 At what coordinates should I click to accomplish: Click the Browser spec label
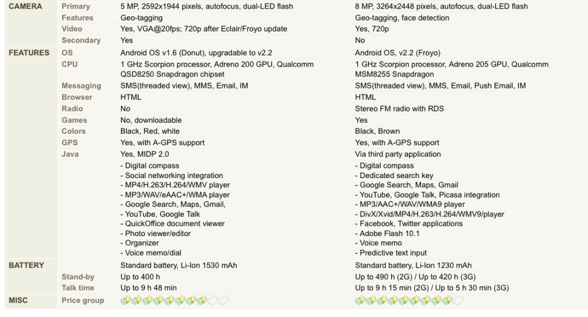click(77, 97)
